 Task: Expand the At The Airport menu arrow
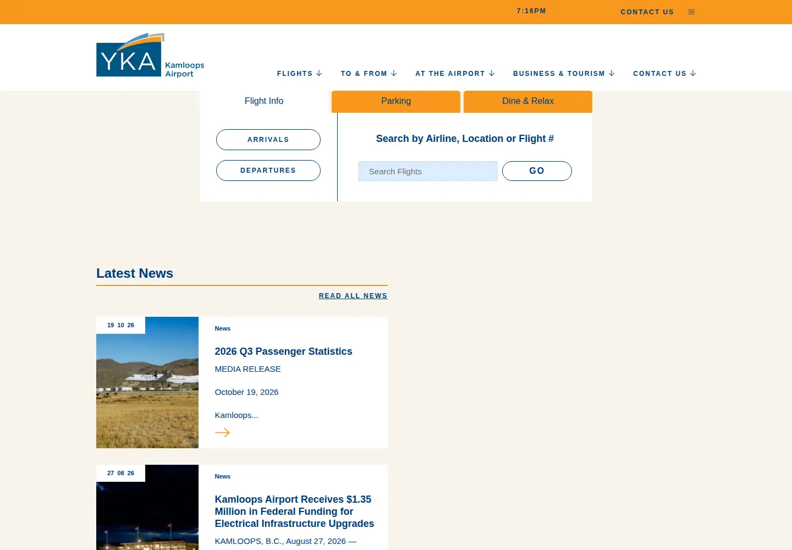pyautogui.click(x=492, y=73)
